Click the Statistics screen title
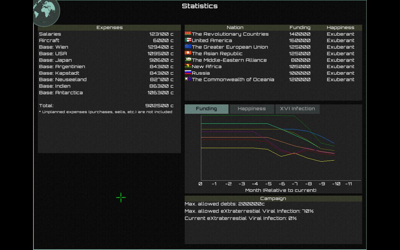The image size is (400, 250). click(200, 6)
